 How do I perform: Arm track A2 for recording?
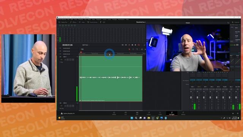click(x=68, y=106)
